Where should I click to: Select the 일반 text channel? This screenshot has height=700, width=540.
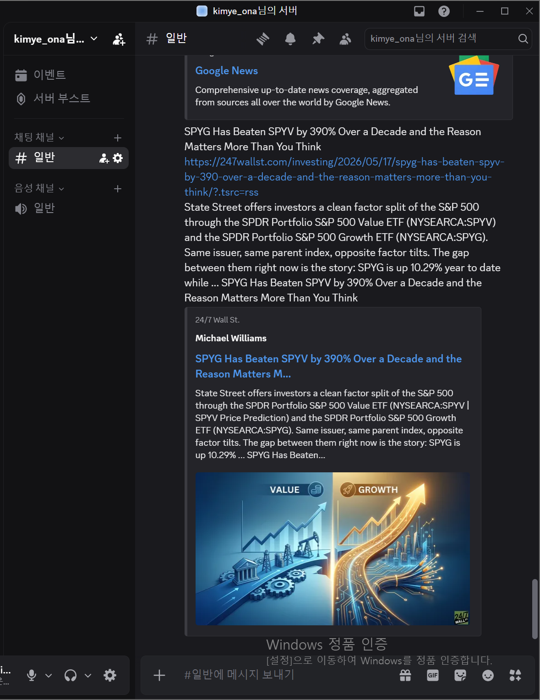(69, 158)
